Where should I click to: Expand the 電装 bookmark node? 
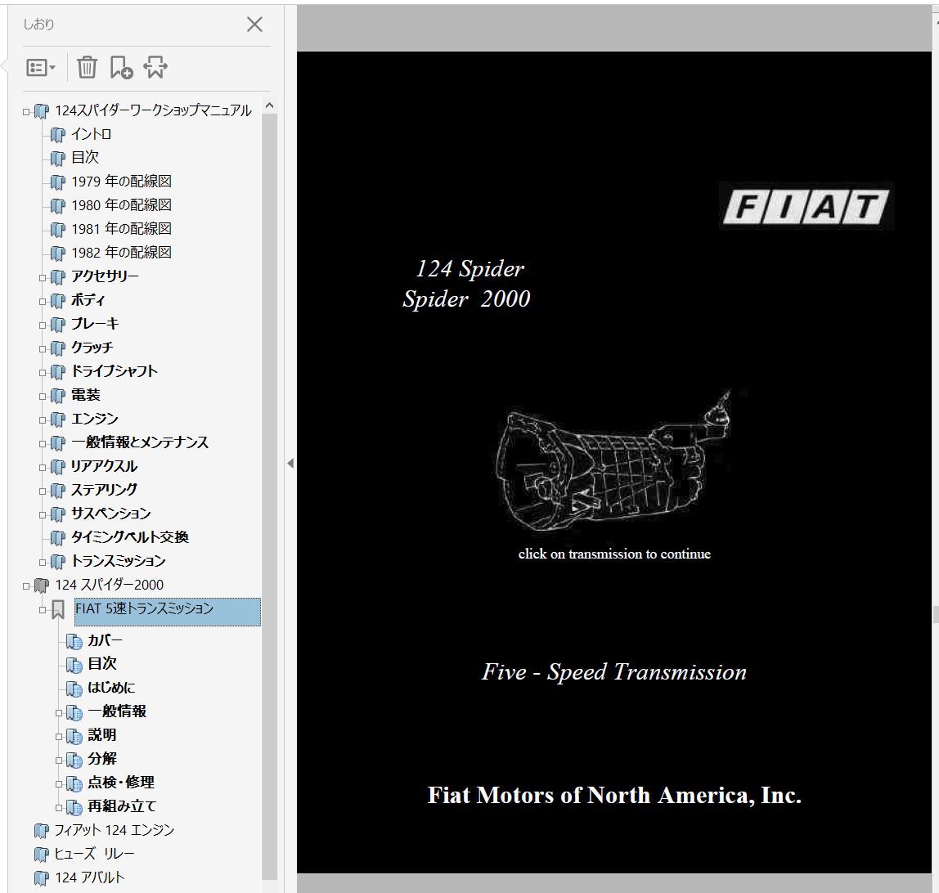(x=43, y=396)
